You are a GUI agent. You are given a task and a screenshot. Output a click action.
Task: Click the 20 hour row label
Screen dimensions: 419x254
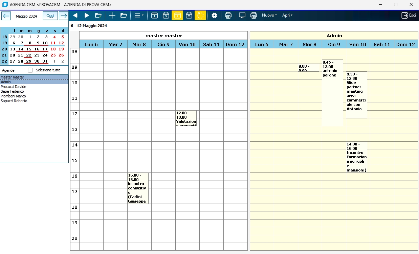[x=74, y=238]
